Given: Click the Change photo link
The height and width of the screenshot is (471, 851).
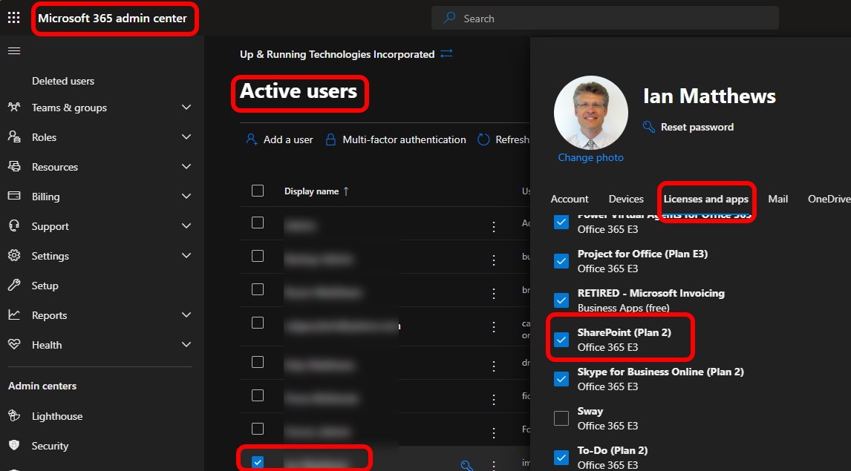Looking at the screenshot, I should pyautogui.click(x=590, y=157).
